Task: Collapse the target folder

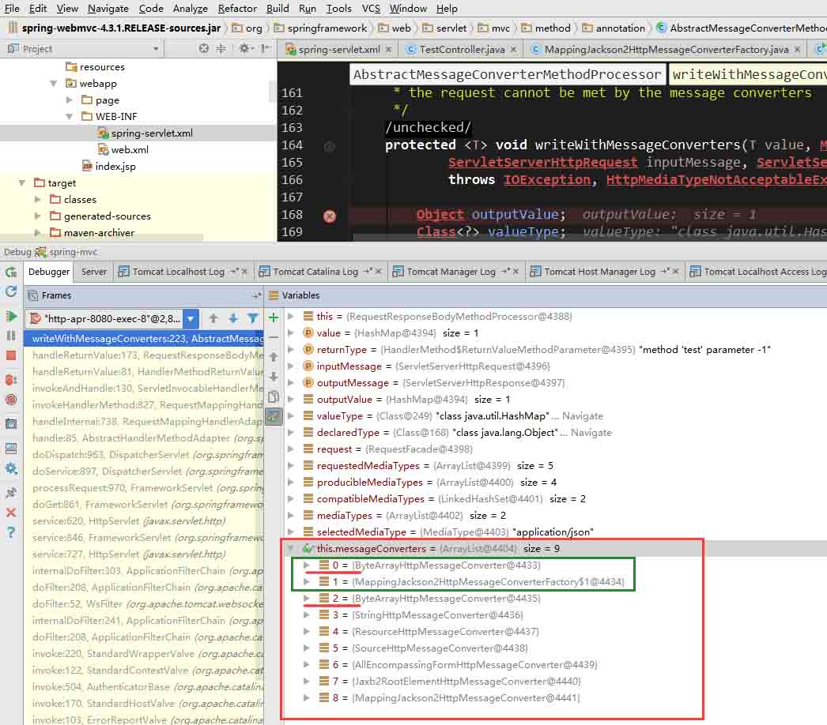Action: [x=21, y=183]
